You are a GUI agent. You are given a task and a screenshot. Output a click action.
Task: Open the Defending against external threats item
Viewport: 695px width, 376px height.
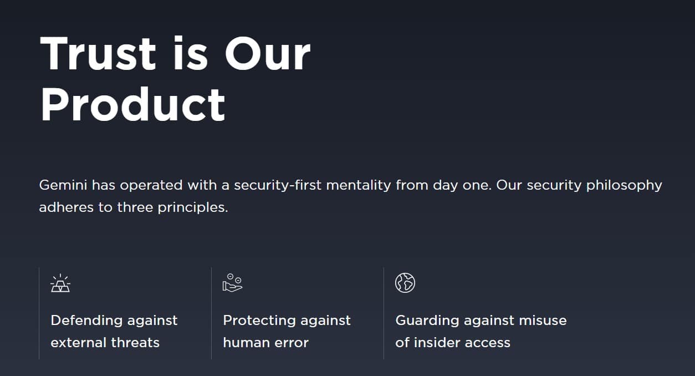click(x=114, y=331)
